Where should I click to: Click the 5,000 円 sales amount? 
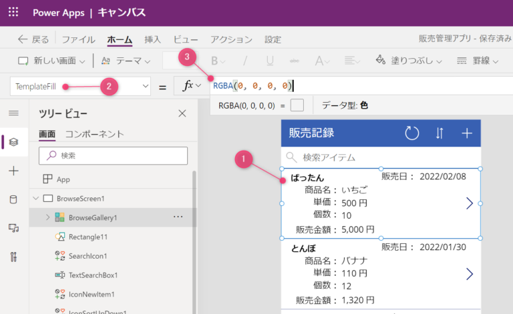358,229
